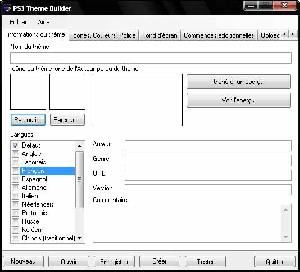300x272 pixels.
Task: Click the theme icon preview box
Action: (28, 92)
